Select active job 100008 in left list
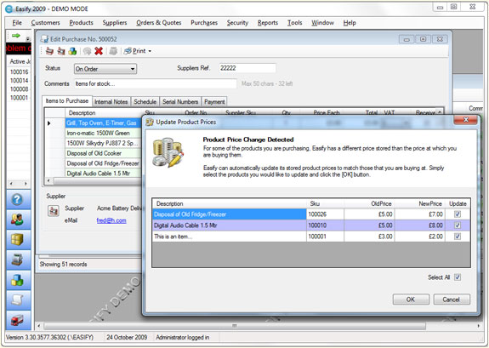This screenshot has width=489, height=348. tap(19, 89)
